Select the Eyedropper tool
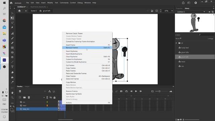 pos(12,82)
